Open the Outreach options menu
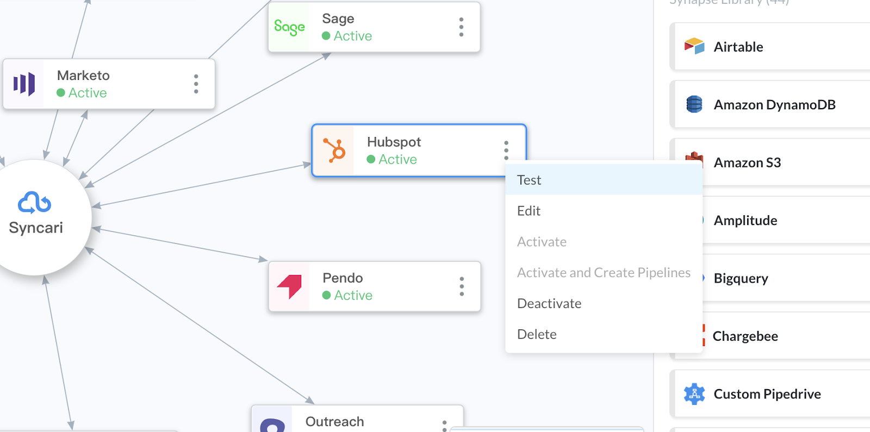The height and width of the screenshot is (432, 870). [444, 425]
